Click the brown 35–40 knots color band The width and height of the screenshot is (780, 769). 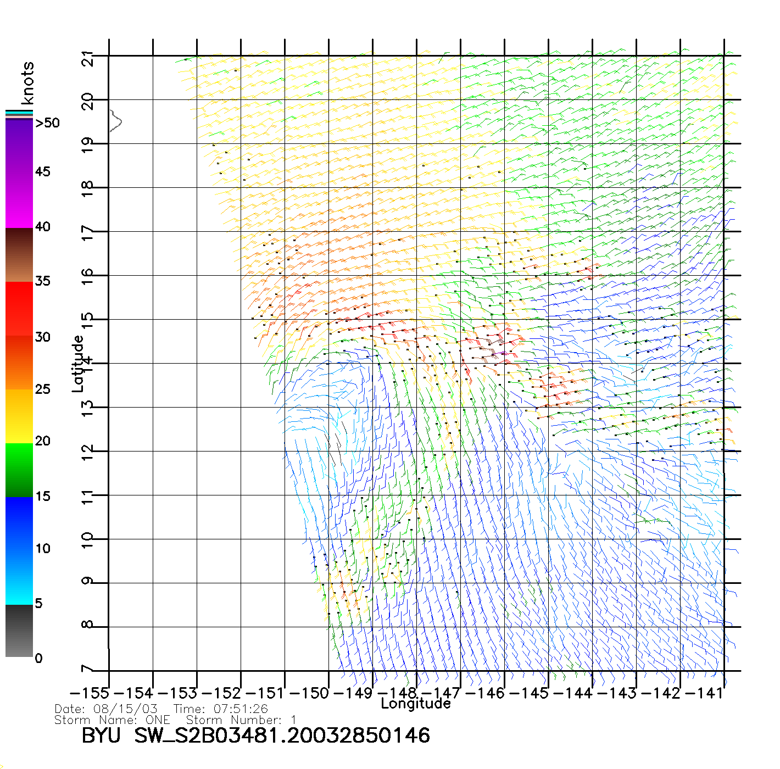(19, 255)
